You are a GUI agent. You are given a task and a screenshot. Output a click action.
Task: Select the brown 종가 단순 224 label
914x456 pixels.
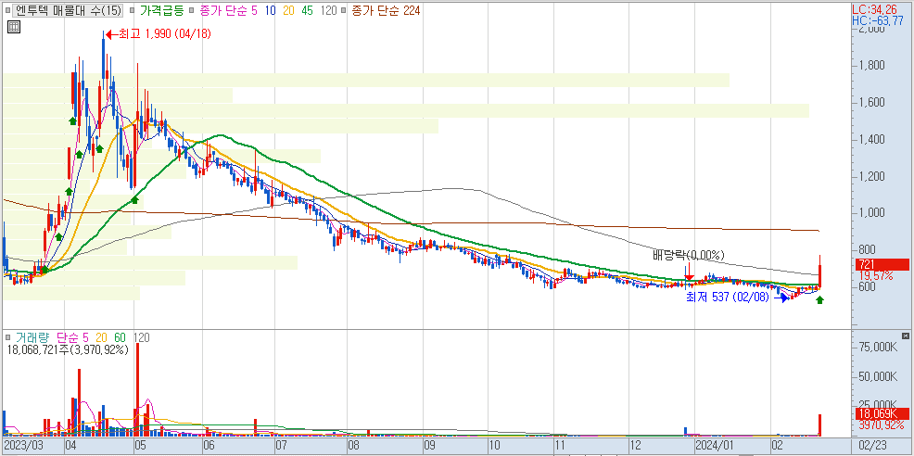tap(385, 10)
